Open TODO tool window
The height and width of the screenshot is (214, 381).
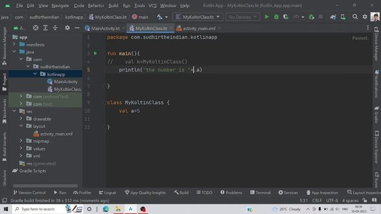point(204,193)
